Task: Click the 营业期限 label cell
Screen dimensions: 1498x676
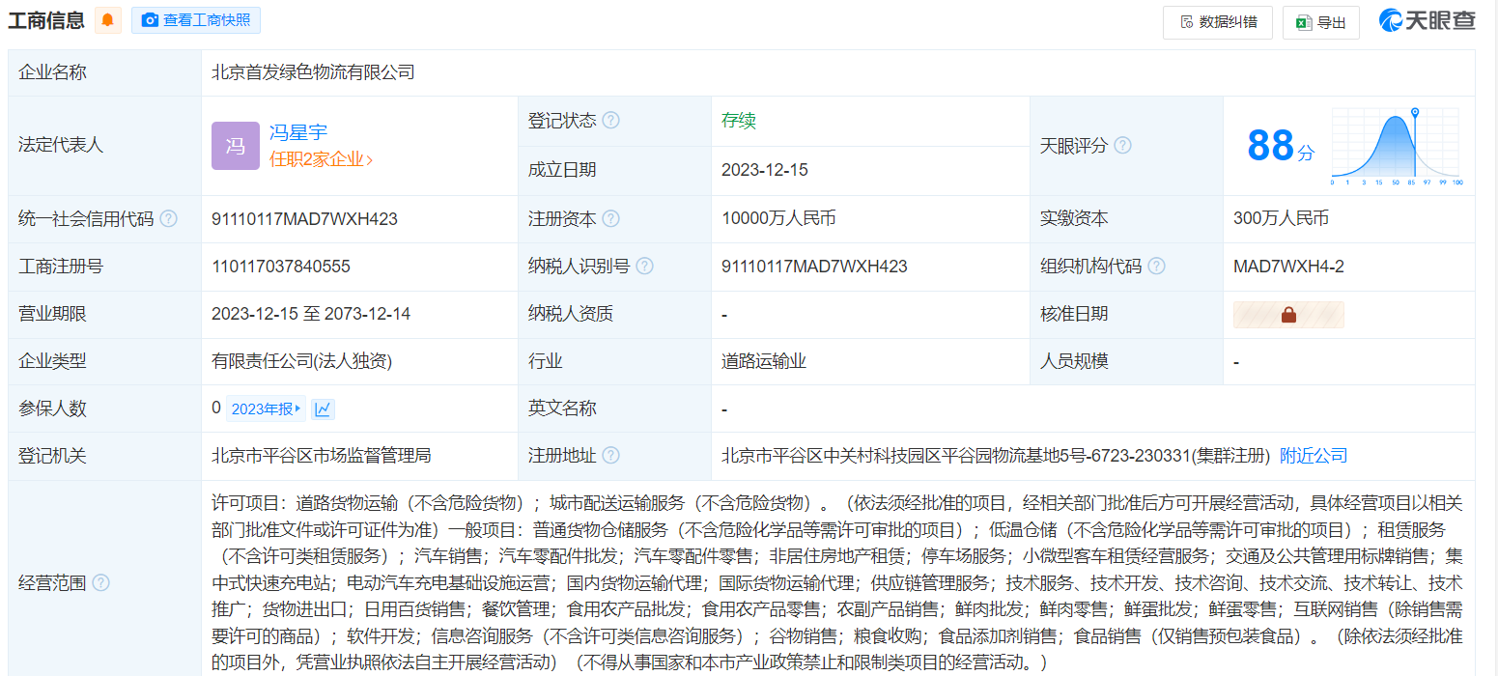Action: [x=104, y=314]
